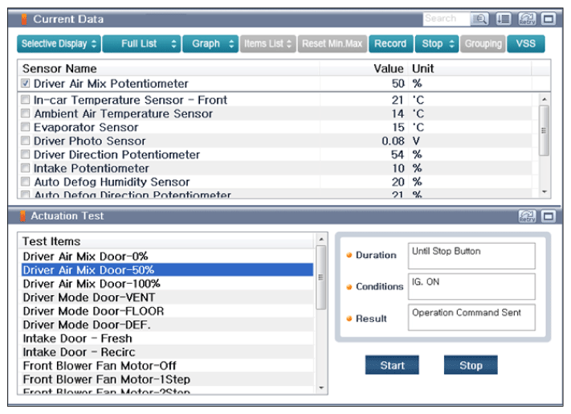Select test item Driver Air Mix Door-50%
The height and width of the screenshot is (414, 571).
click(167, 270)
